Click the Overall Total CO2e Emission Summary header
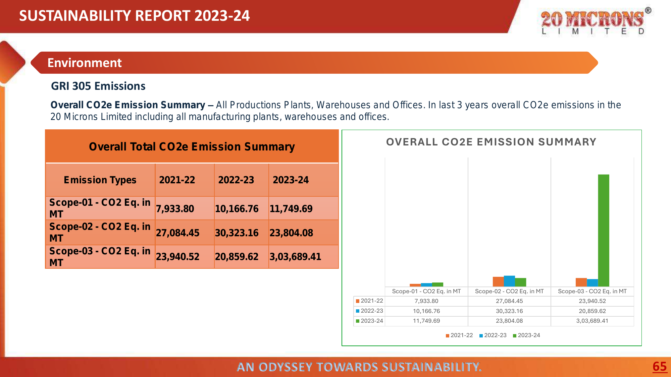The height and width of the screenshot is (377, 671). tap(192, 147)
